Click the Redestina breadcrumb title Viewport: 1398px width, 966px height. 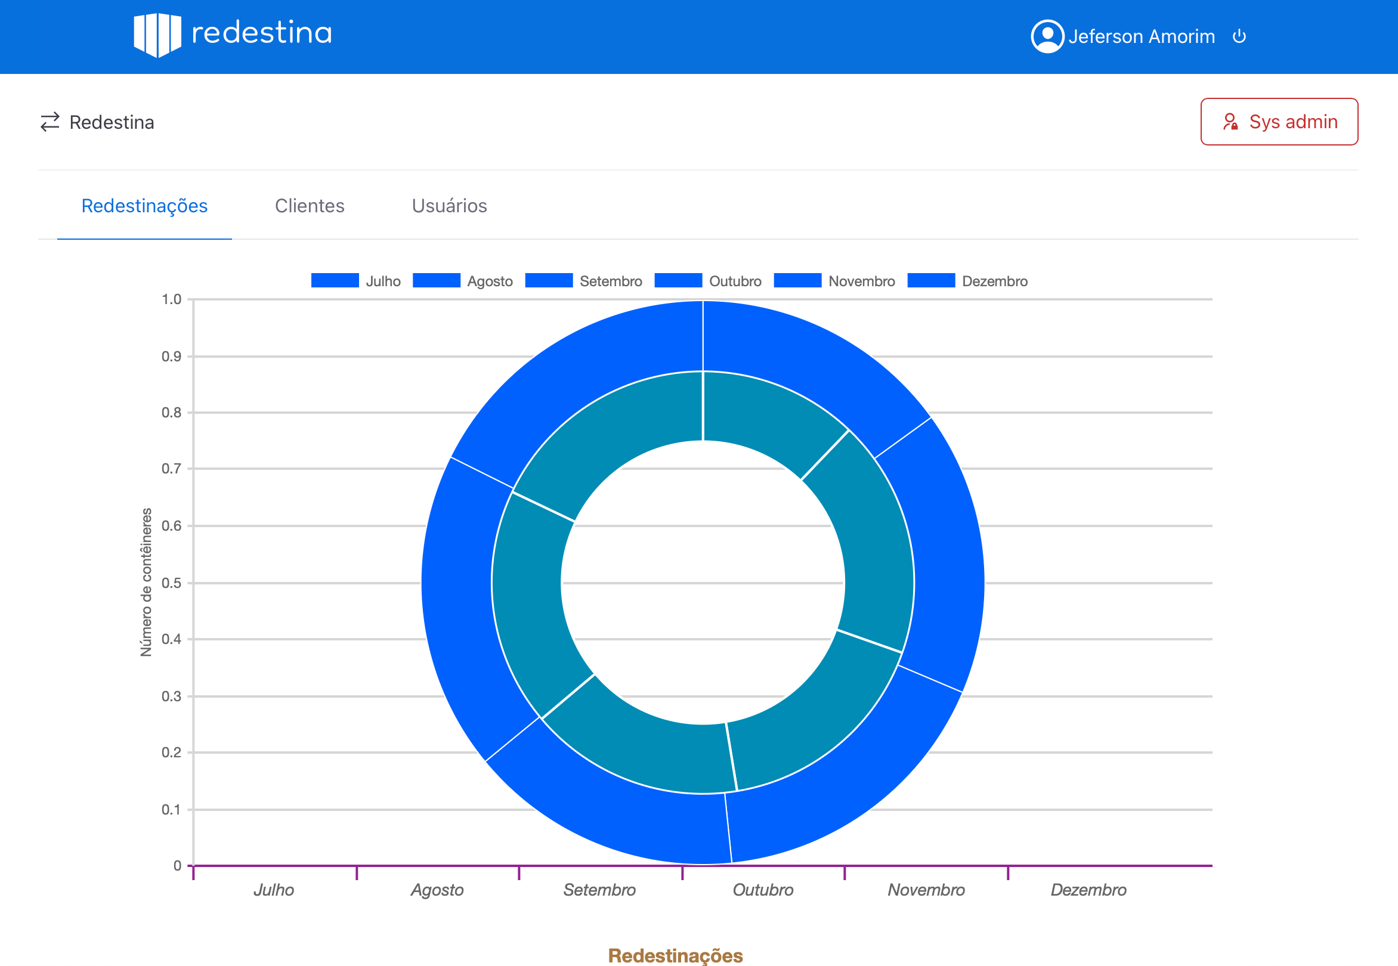[112, 122]
